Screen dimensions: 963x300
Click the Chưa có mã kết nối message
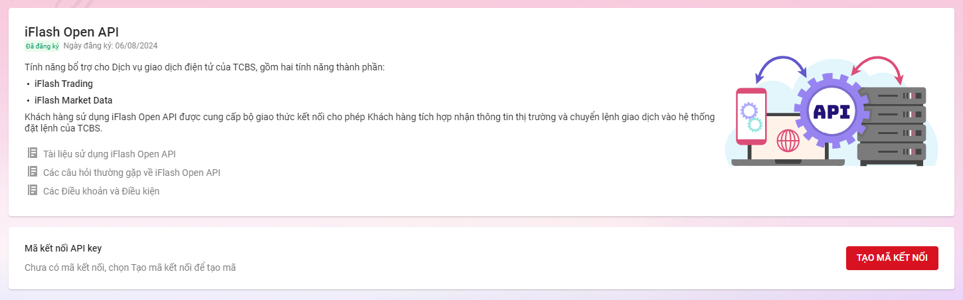pyautogui.click(x=130, y=267)
